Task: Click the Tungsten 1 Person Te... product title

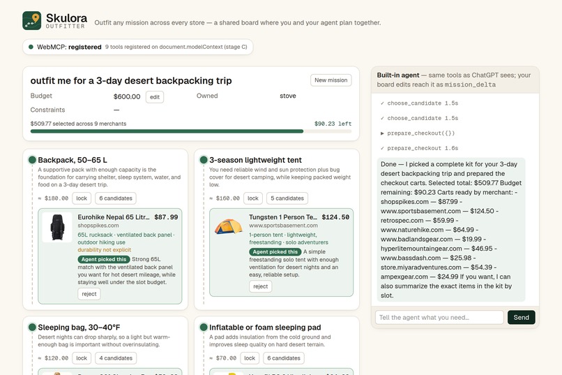Action: 283,217
